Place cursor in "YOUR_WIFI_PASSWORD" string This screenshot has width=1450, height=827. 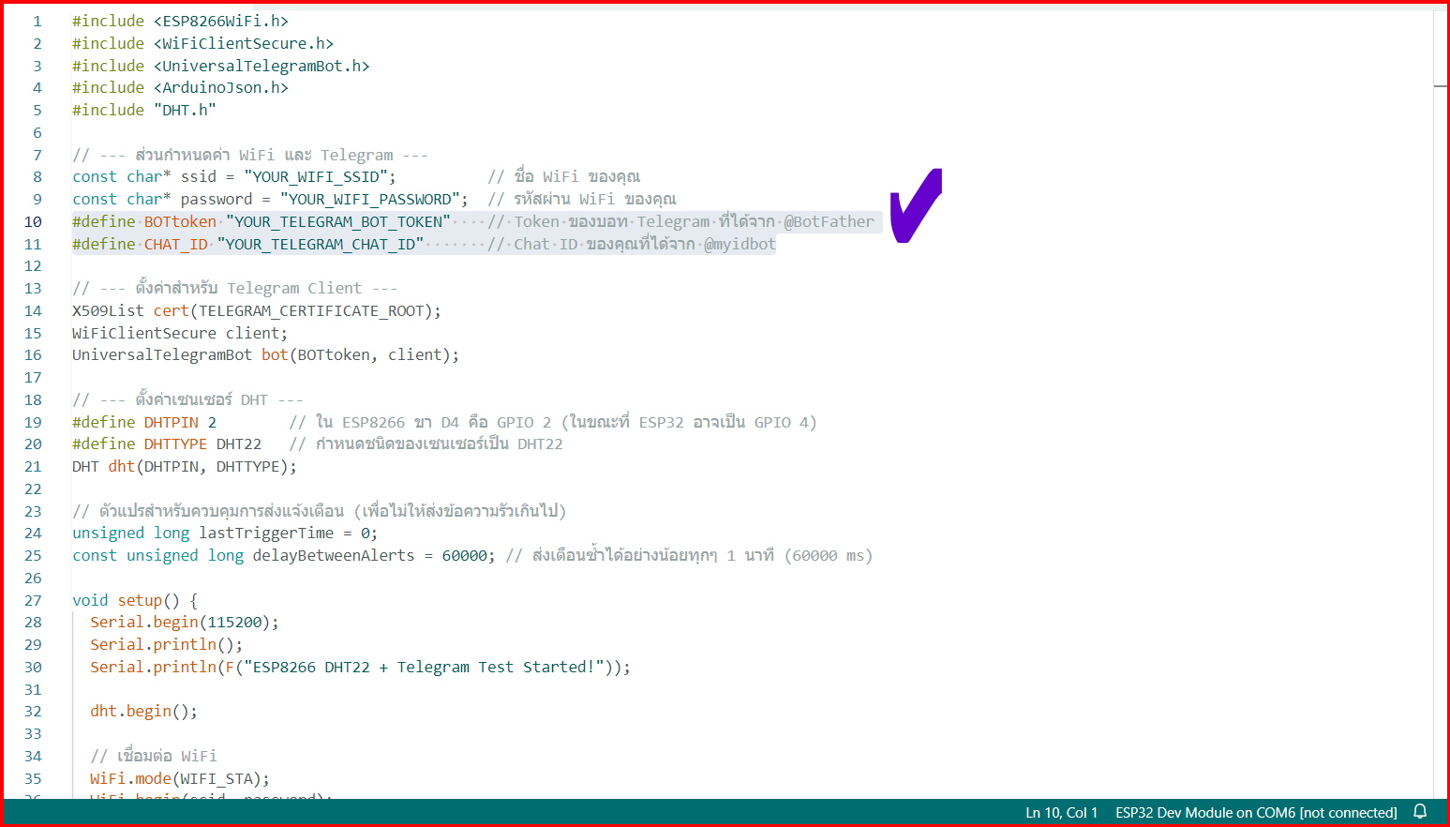click(x=374, y=200)
